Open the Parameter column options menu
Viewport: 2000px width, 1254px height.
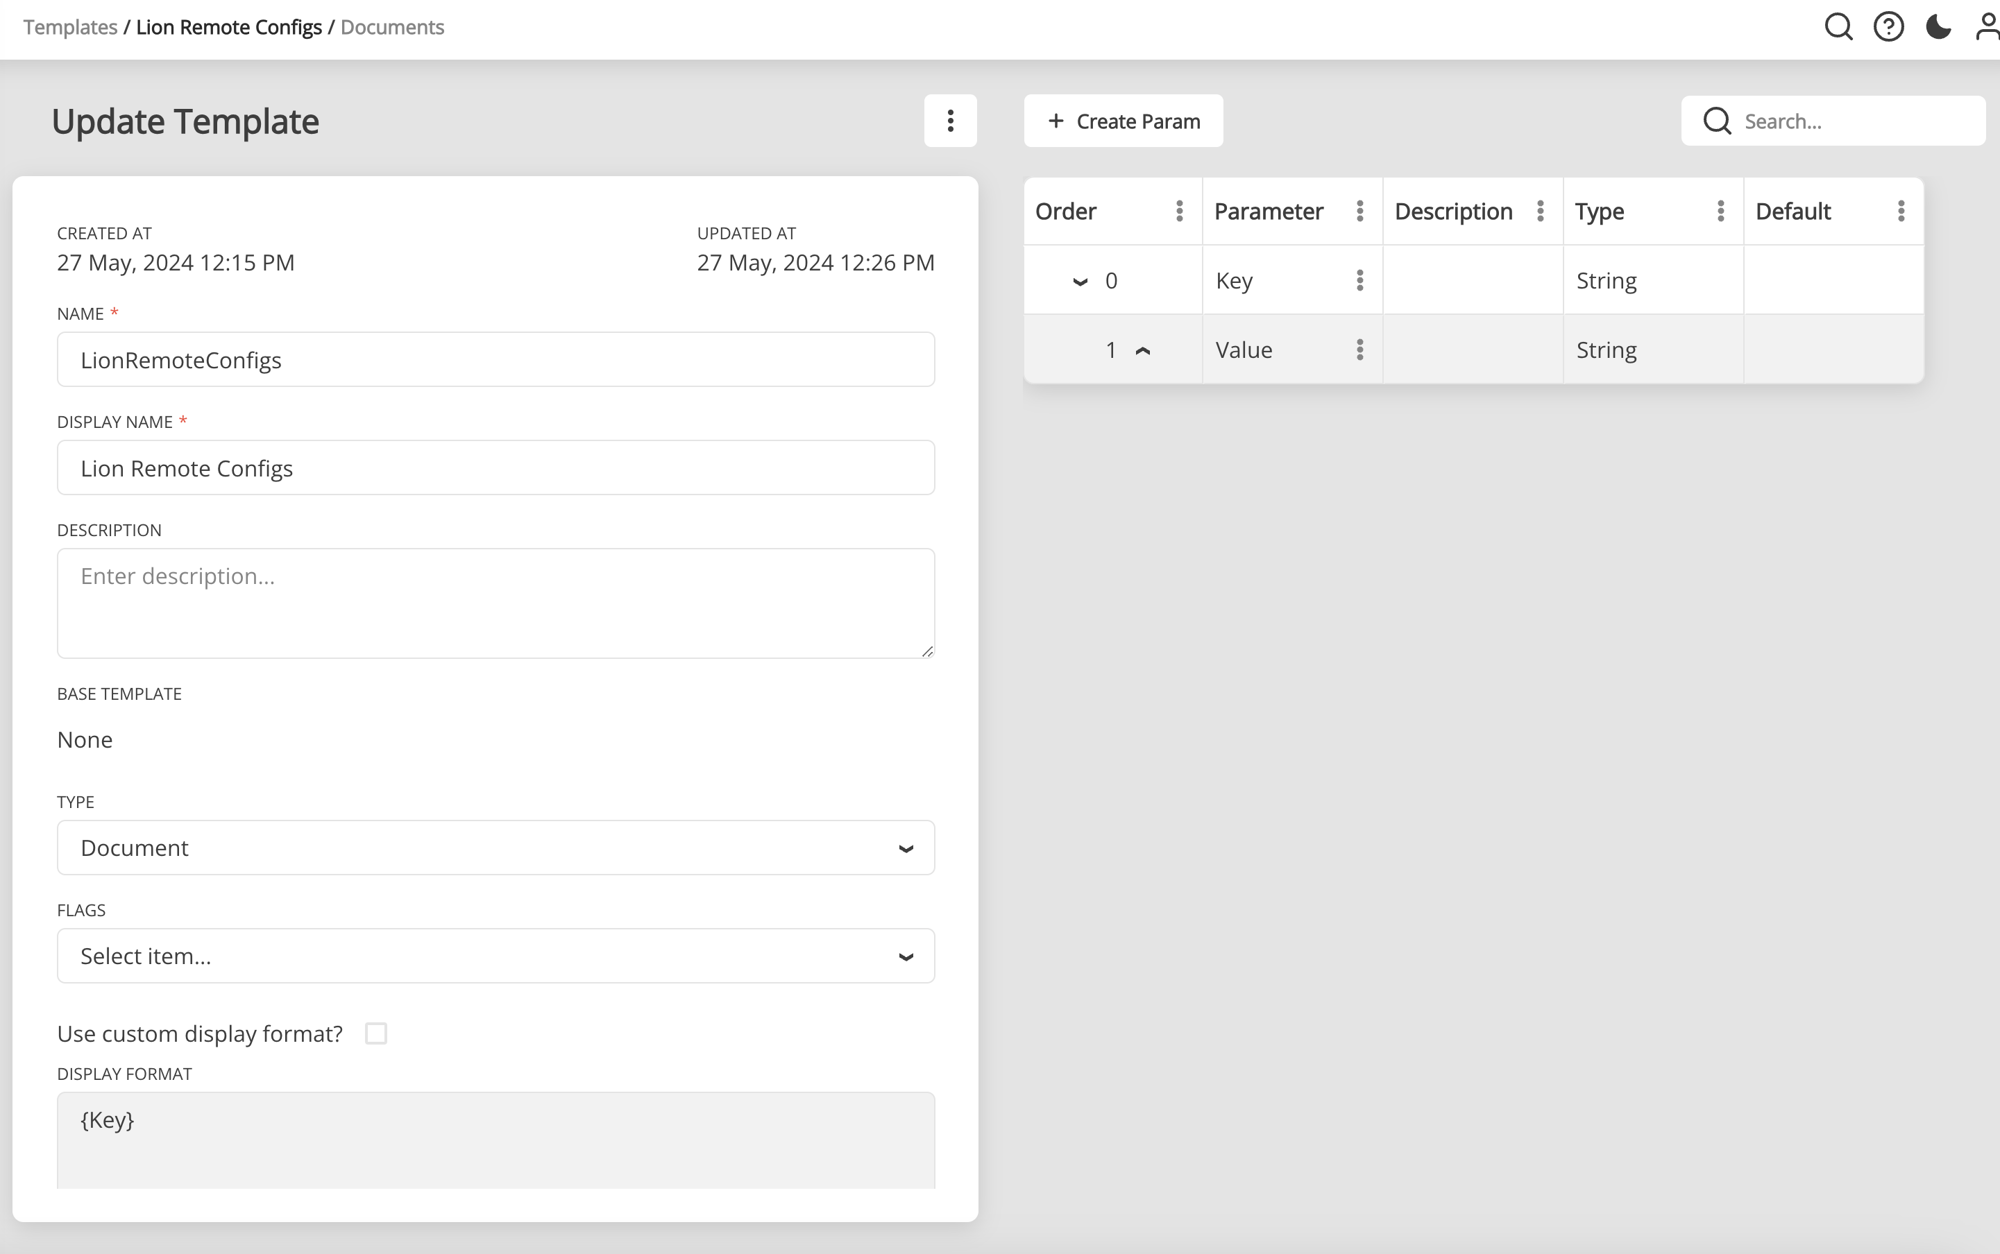pos(1359,211)
